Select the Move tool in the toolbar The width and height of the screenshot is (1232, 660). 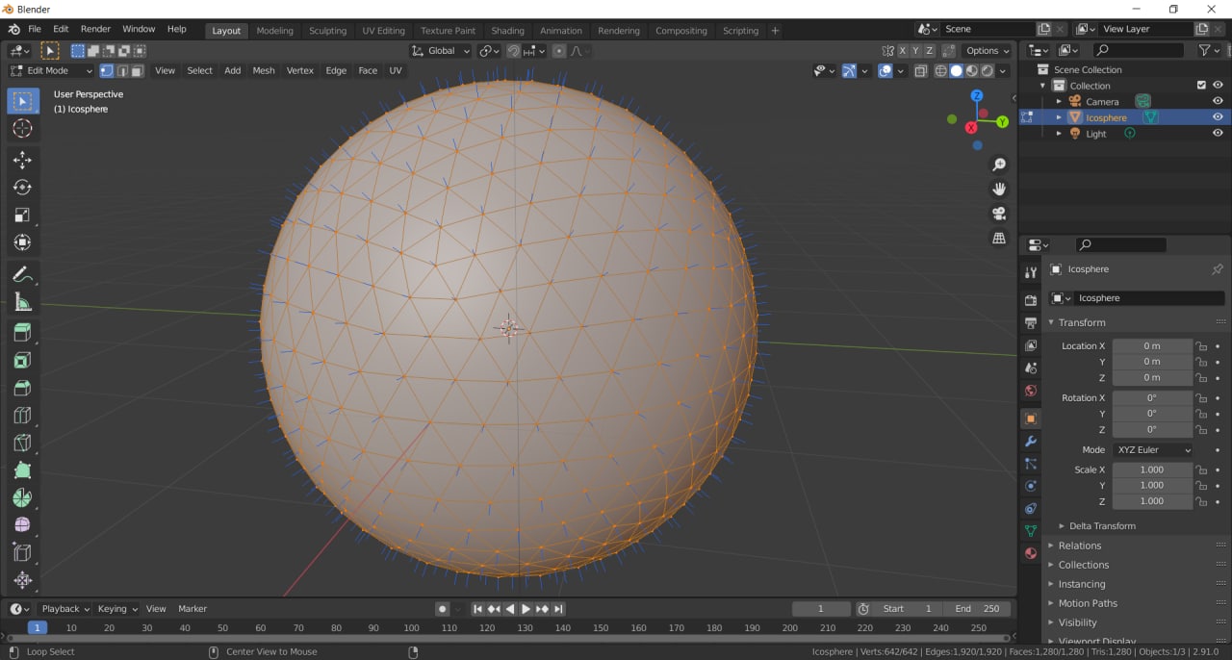tap(22, 160)
